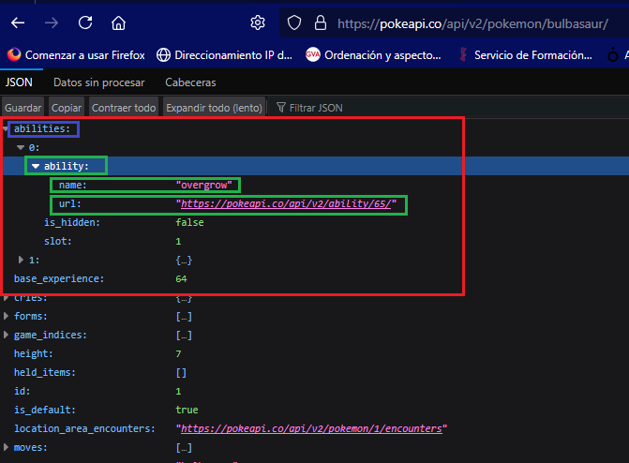Show site security padlock info

pos(320,22)
